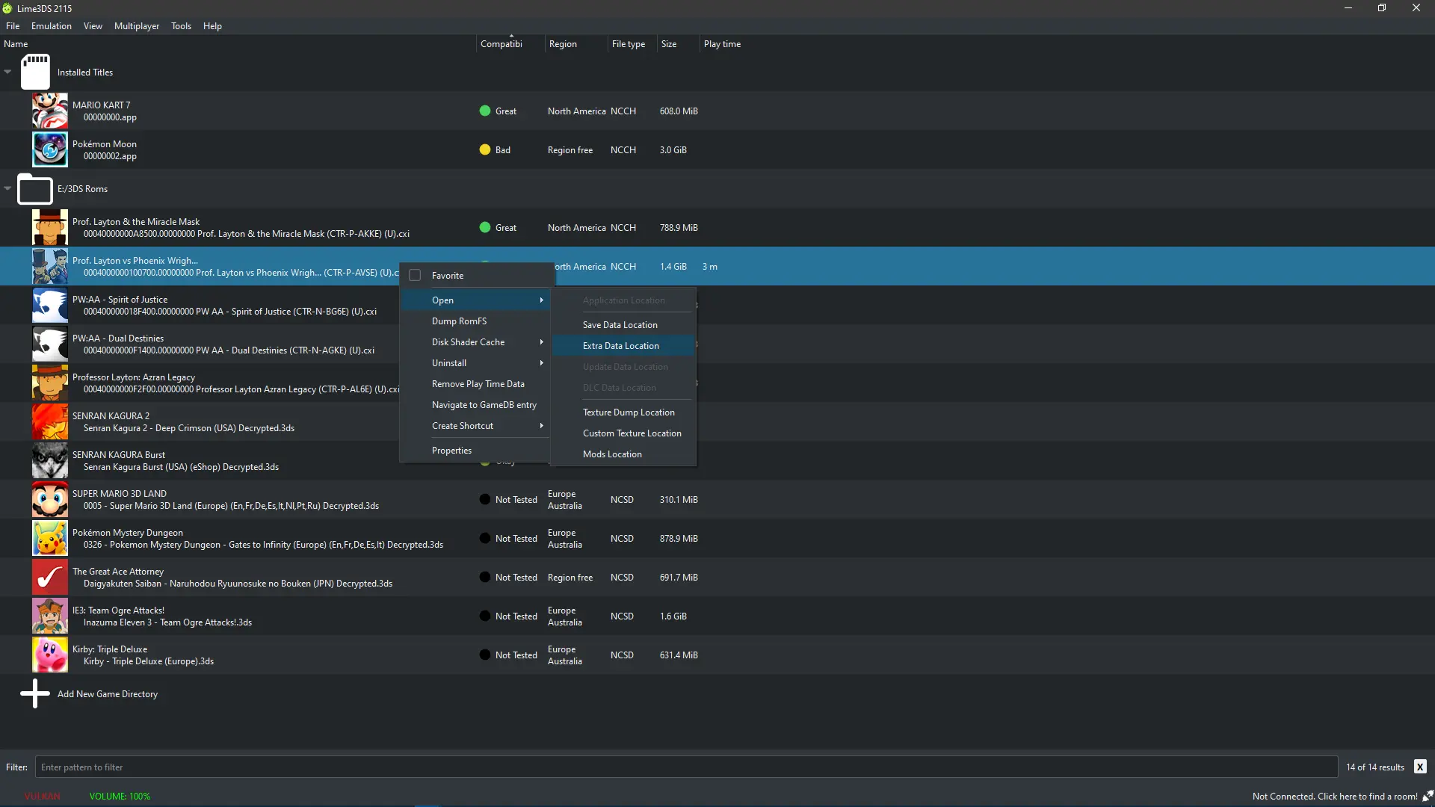Sort by the Name column header
The width and height of the screenshot is (1435, 807).
point(238,43)
